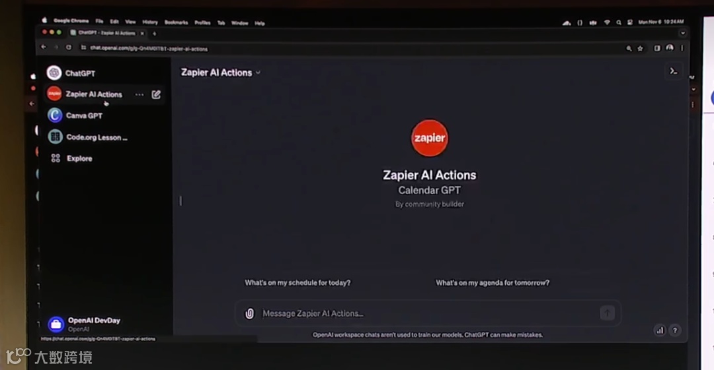Start new chat with pencil icon
The width and height of the screenshot is (714, 370).
click(156, 94)
